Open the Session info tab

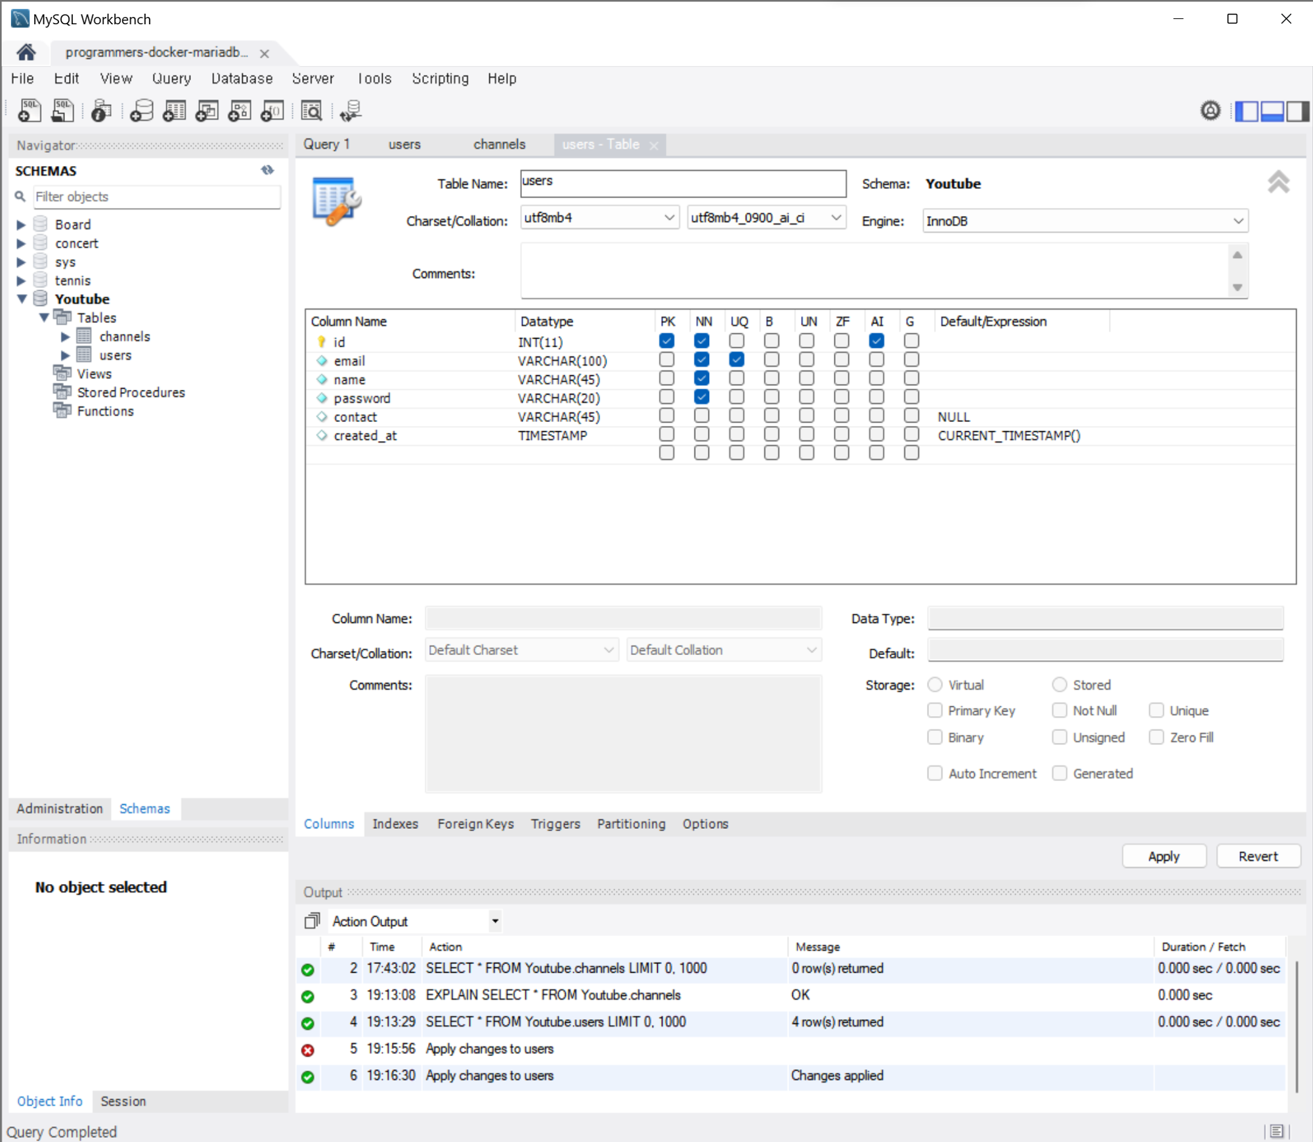[x=123, y=1101]
